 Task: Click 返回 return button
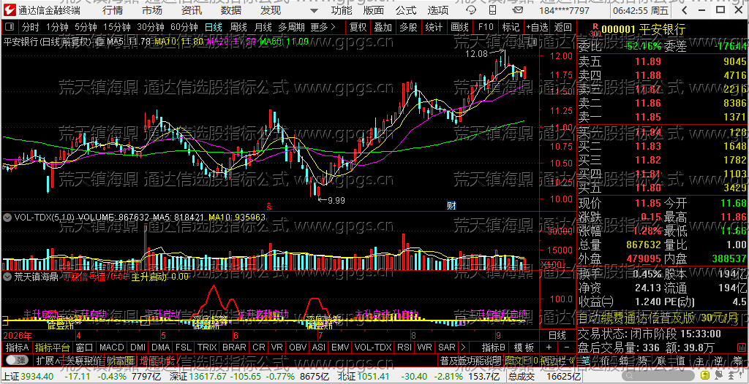coord(563,27)
